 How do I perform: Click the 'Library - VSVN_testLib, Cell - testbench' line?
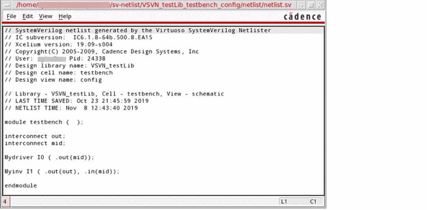[114, 94]
